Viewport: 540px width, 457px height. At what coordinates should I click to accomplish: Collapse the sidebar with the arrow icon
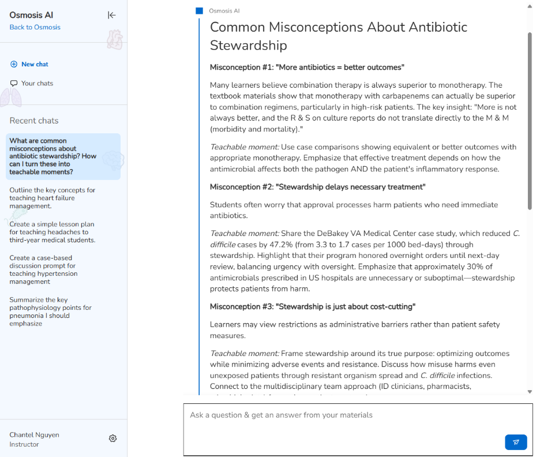pyautogui.click(x=111, y=15)
